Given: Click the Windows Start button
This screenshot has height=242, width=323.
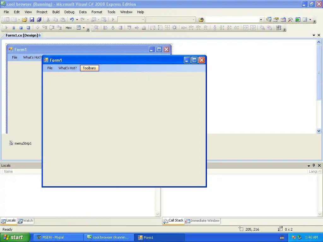Looking at the screenshot, I should pos(15,237).
